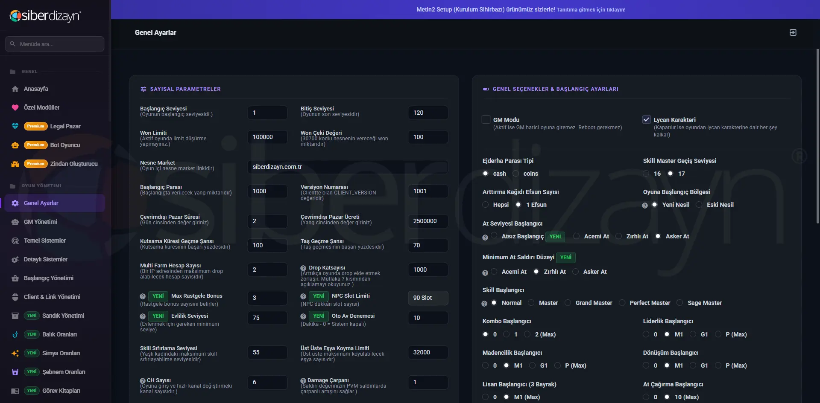The height and width of the screenshot is (403, 820).
Task: Click the page vertical scrollbar
Action: point(817,136)
